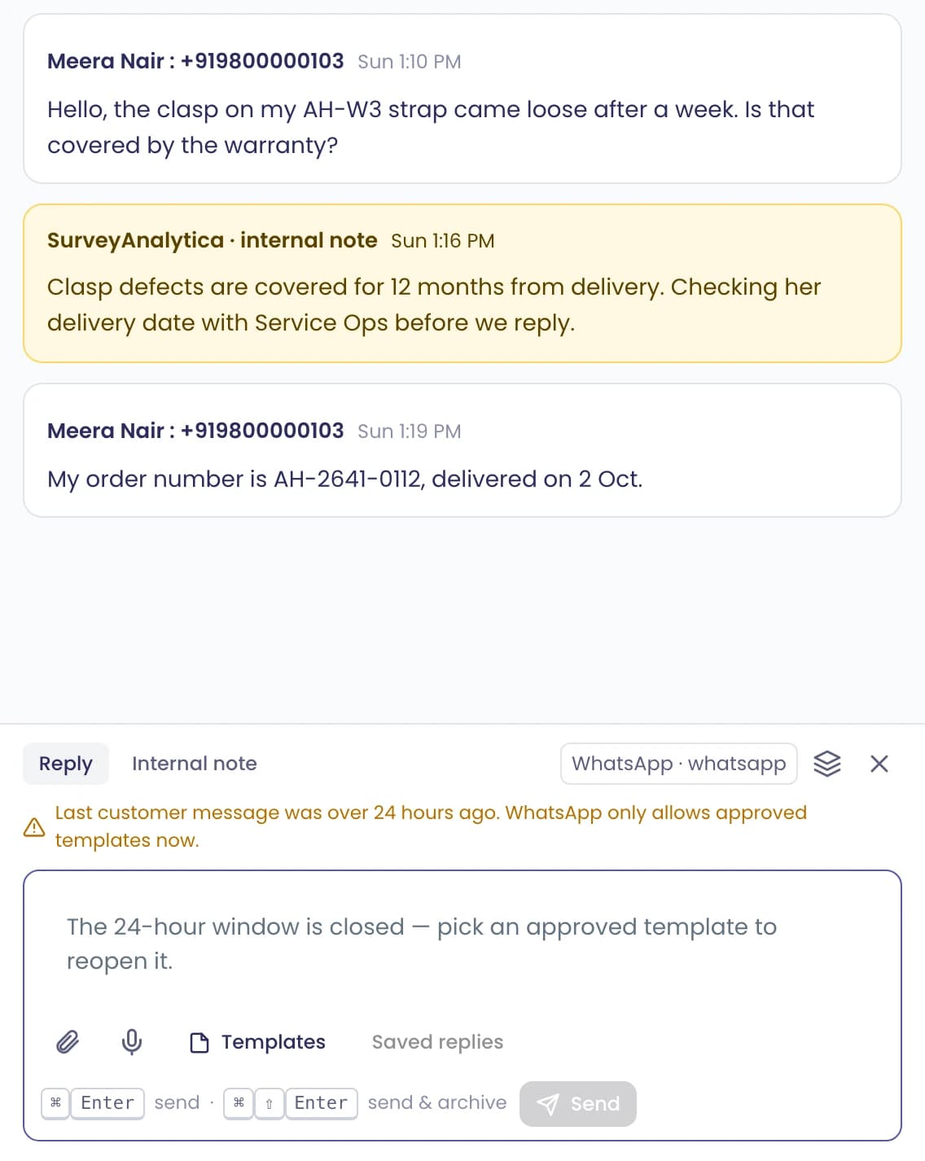
Task: Close the reply composer with X
Action: click(x=879, y=764)
